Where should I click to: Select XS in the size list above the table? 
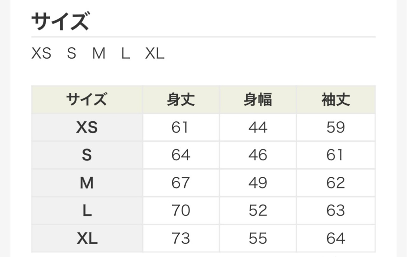pos(41,54)
